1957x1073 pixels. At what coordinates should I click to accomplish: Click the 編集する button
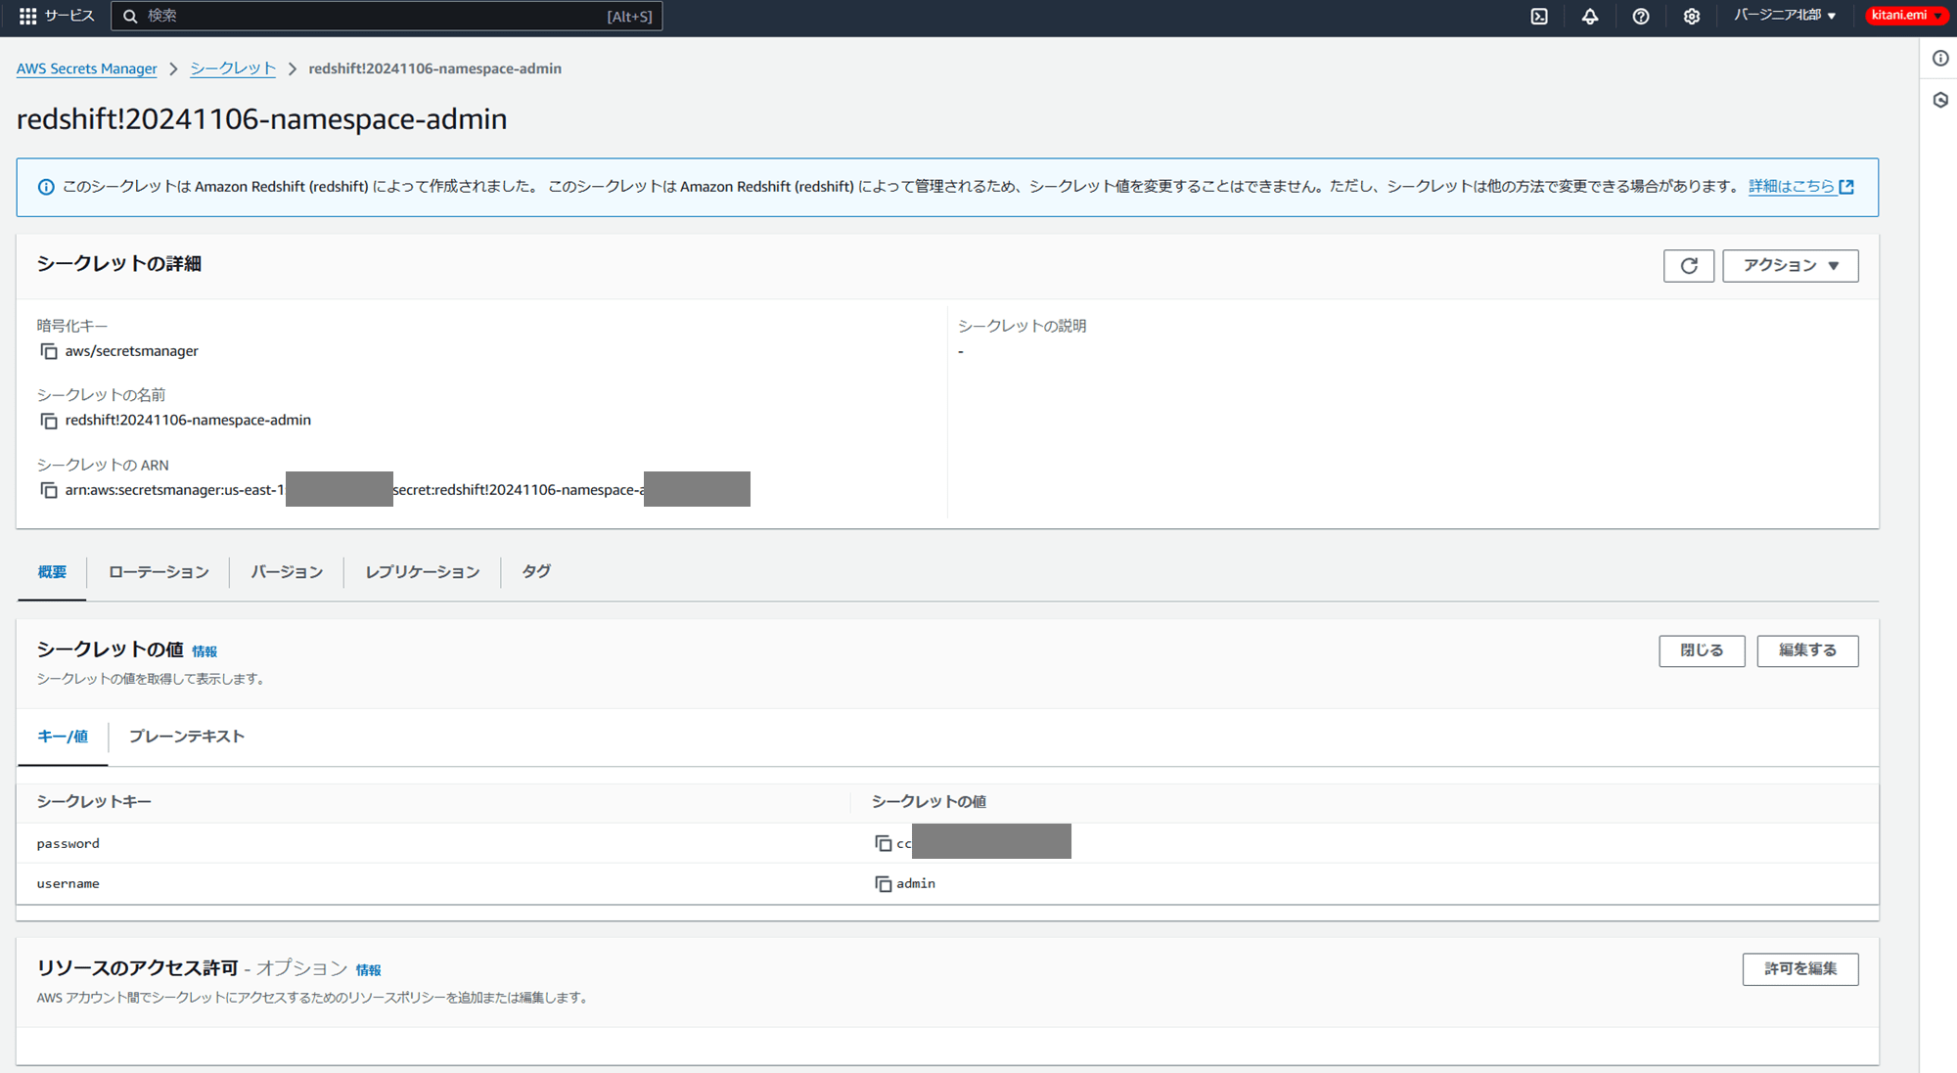click(1807, 651)
